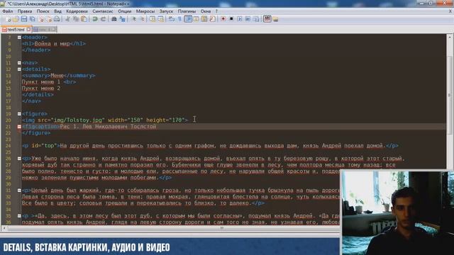Click the folder icon after ABC button
The height and width of the screenshot is (255, 454).
click(275, 19)
